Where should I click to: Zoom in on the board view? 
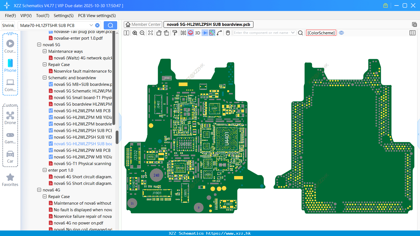click(135, 33)
